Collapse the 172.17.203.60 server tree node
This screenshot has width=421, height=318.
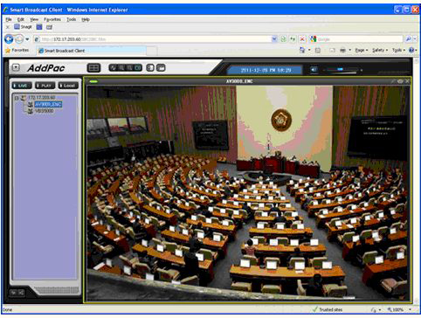tap(17, 98)
